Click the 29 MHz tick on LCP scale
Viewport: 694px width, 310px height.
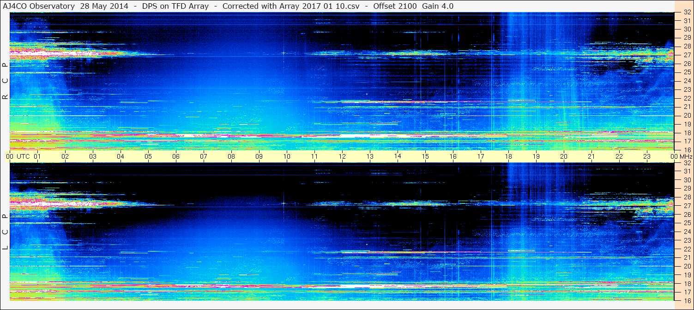pos(687,189)
